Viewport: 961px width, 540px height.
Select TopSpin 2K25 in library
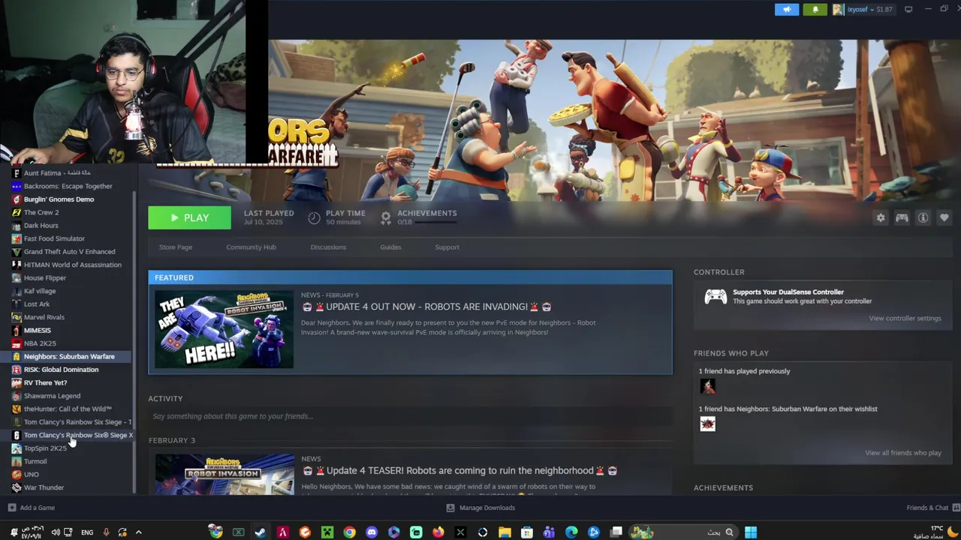coord(45,448)
